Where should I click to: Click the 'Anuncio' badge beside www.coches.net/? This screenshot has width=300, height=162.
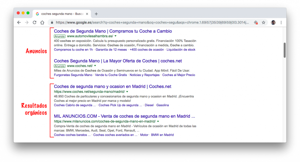[x=60, y=66]
